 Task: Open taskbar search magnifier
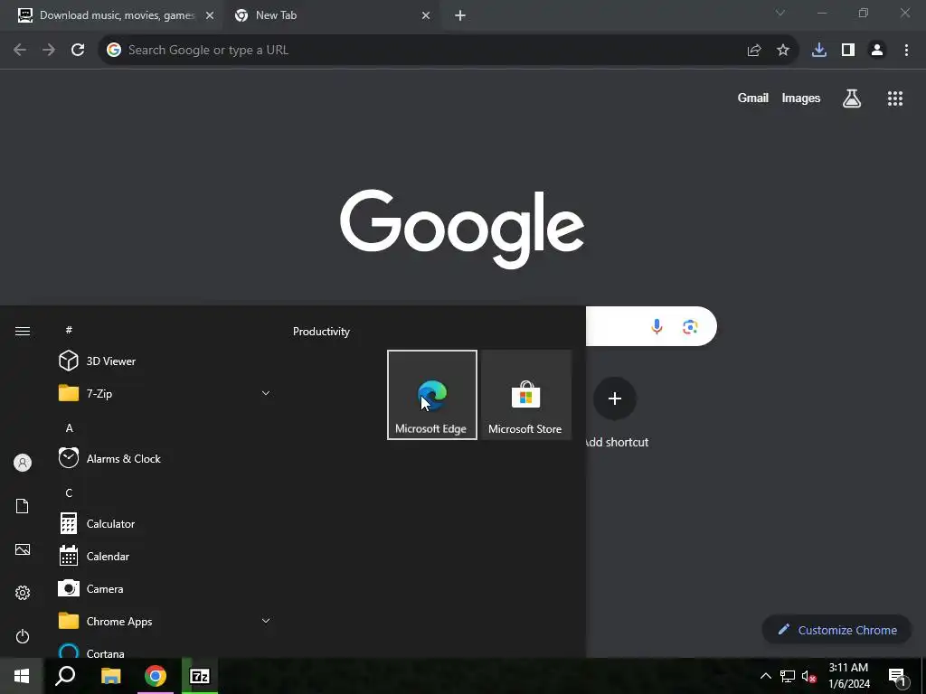(x=65, y=676)
